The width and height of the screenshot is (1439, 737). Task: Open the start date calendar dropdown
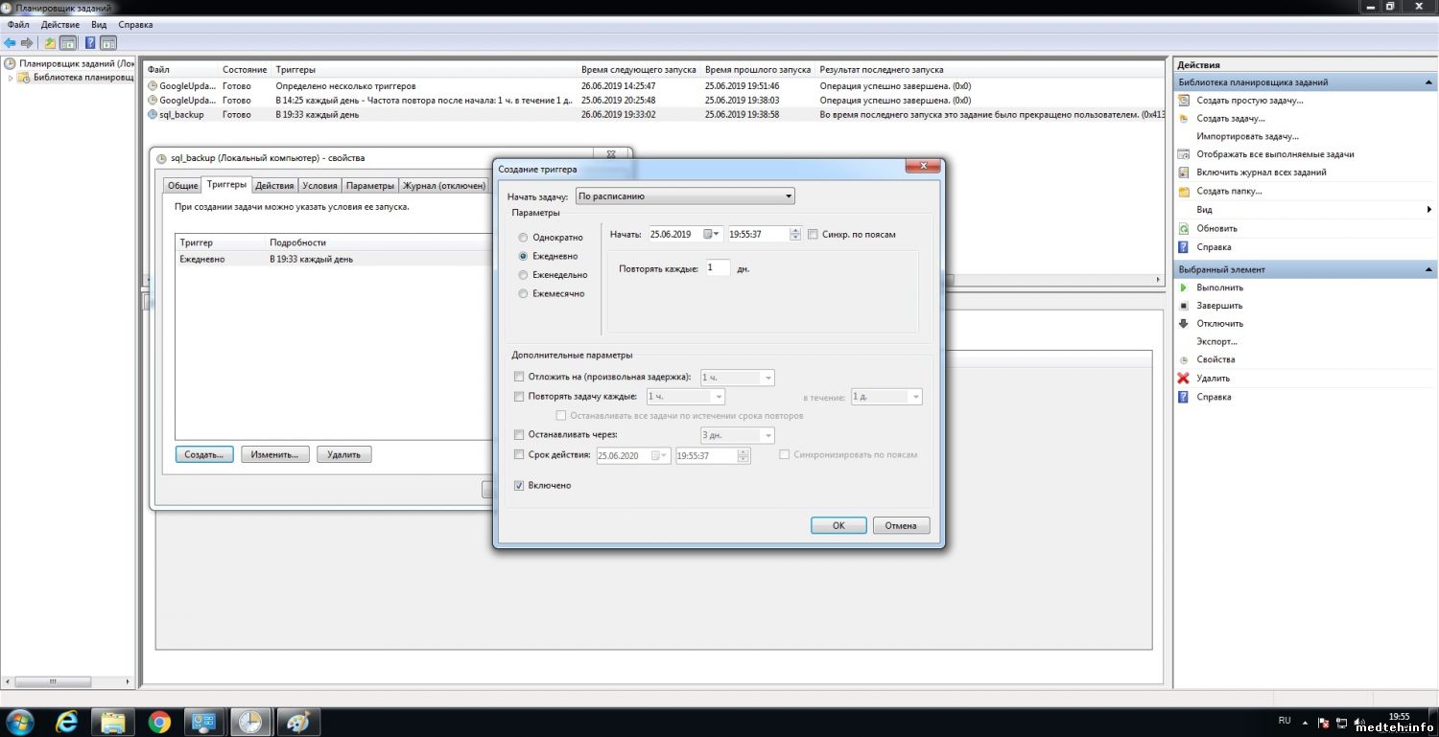pyautogui.click(x=711, y=235)
